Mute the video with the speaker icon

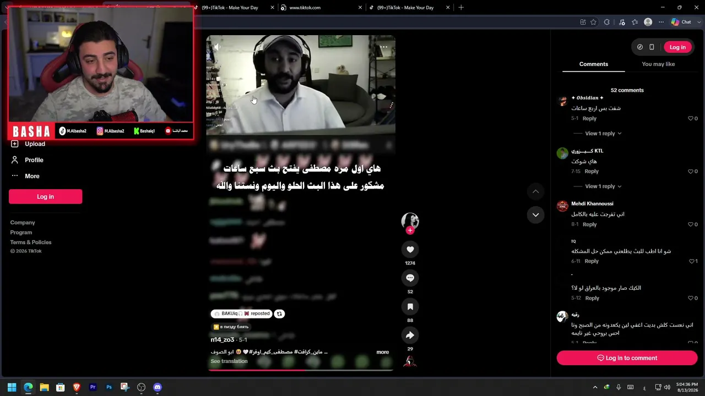coord(217,47)
